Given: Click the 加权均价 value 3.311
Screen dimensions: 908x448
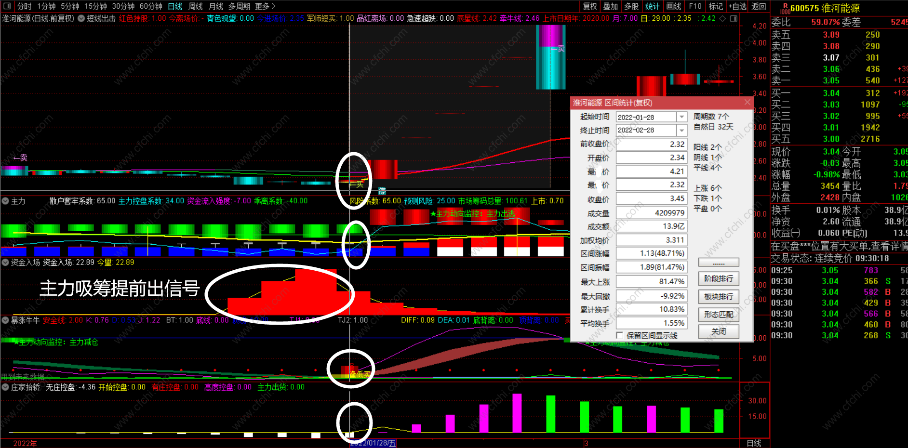Looking at the screenshot, I should point(652,240).
